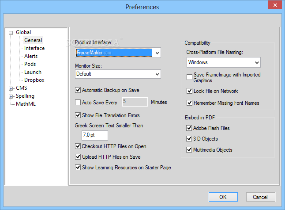Close the Preferences window

click(x=275, y=5)
